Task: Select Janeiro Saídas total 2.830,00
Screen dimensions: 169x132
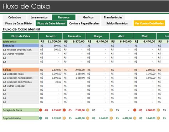Action: pos(56,70)
